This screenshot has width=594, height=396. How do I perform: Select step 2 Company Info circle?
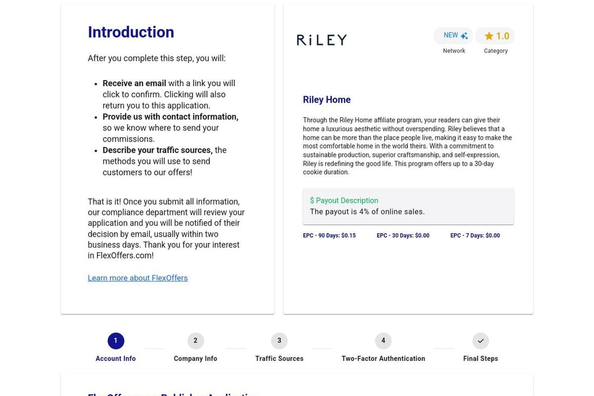(195, 341)
